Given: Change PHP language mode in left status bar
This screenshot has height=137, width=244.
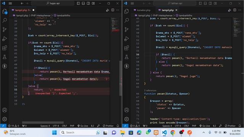Looking at the screenshot, I should click(x=72, y=126).
